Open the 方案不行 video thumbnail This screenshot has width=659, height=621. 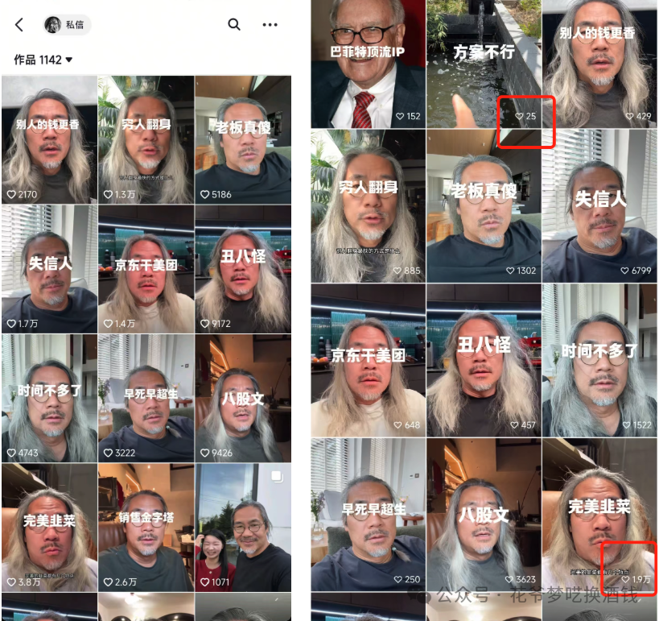pos(484,64)
